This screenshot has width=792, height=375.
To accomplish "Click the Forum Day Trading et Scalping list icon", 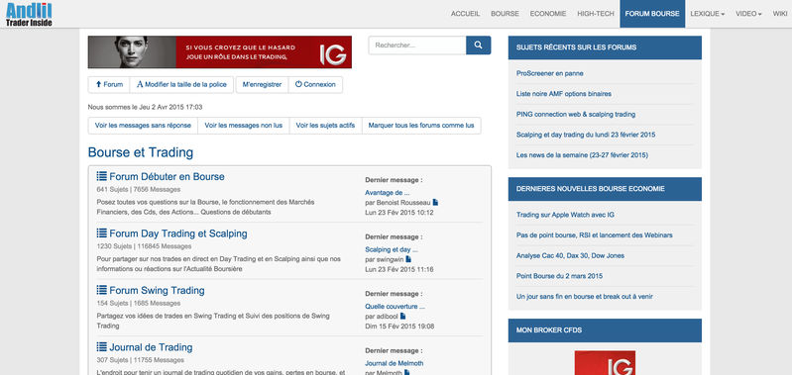I will click(101, 234).
